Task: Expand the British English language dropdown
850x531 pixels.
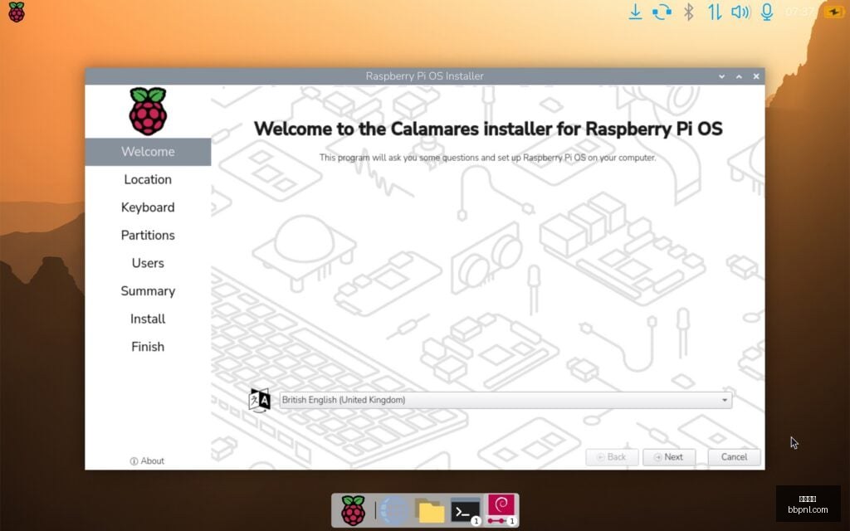Action: tap(506, 400)
